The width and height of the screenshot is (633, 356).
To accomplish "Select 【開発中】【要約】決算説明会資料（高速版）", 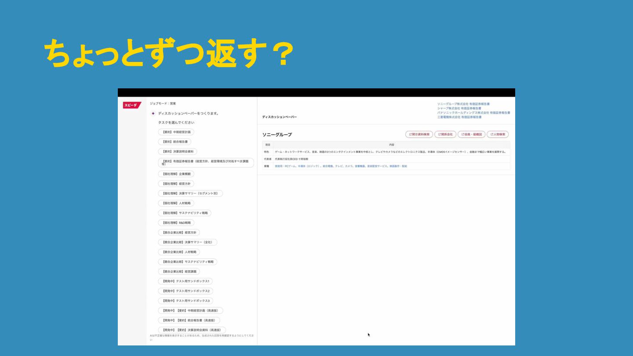I will tap(192, 330).
